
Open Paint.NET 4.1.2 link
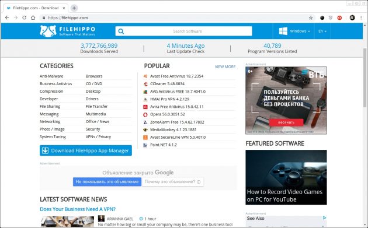coord(164,145)
